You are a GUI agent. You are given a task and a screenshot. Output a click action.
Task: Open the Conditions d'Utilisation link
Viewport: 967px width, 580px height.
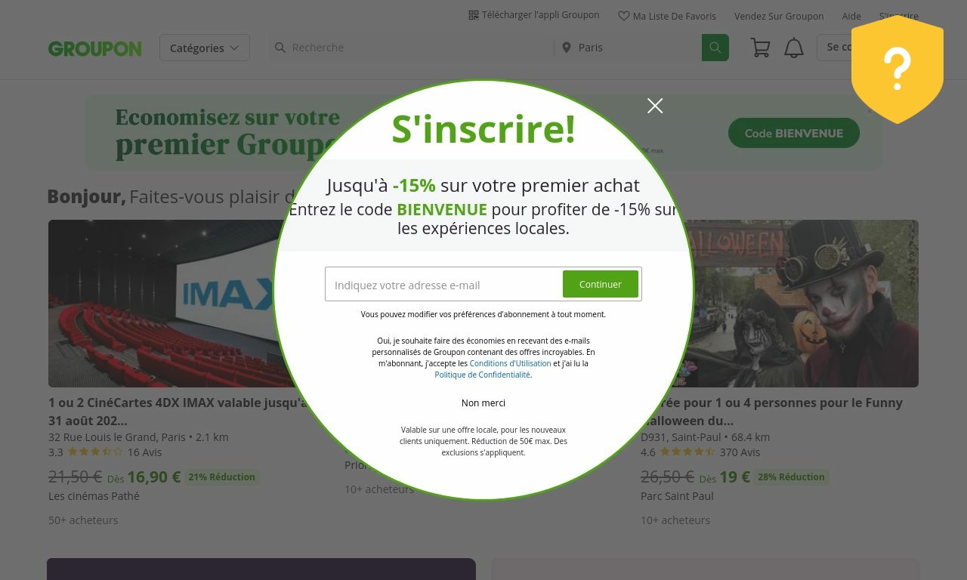click(x=510, y=363)
